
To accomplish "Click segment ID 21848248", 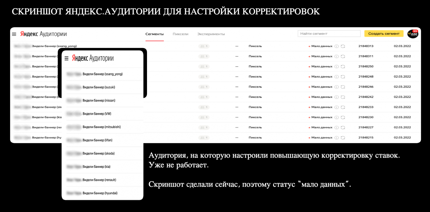I will (x=366, y=77).
